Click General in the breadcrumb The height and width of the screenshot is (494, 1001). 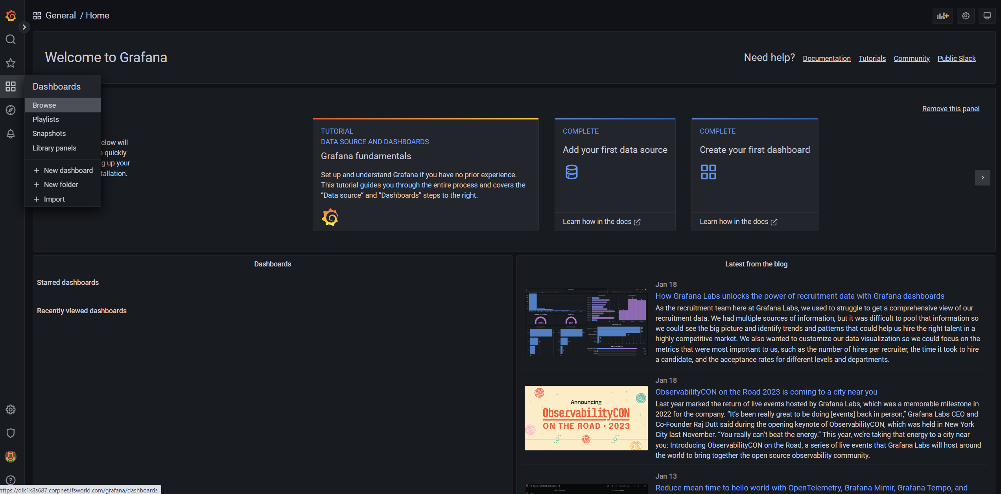pyautogui.click(x=61, y=15)
